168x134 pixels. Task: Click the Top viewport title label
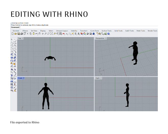[20, 38]
